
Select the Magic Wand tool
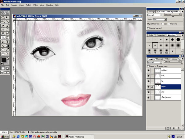(7, 21)
